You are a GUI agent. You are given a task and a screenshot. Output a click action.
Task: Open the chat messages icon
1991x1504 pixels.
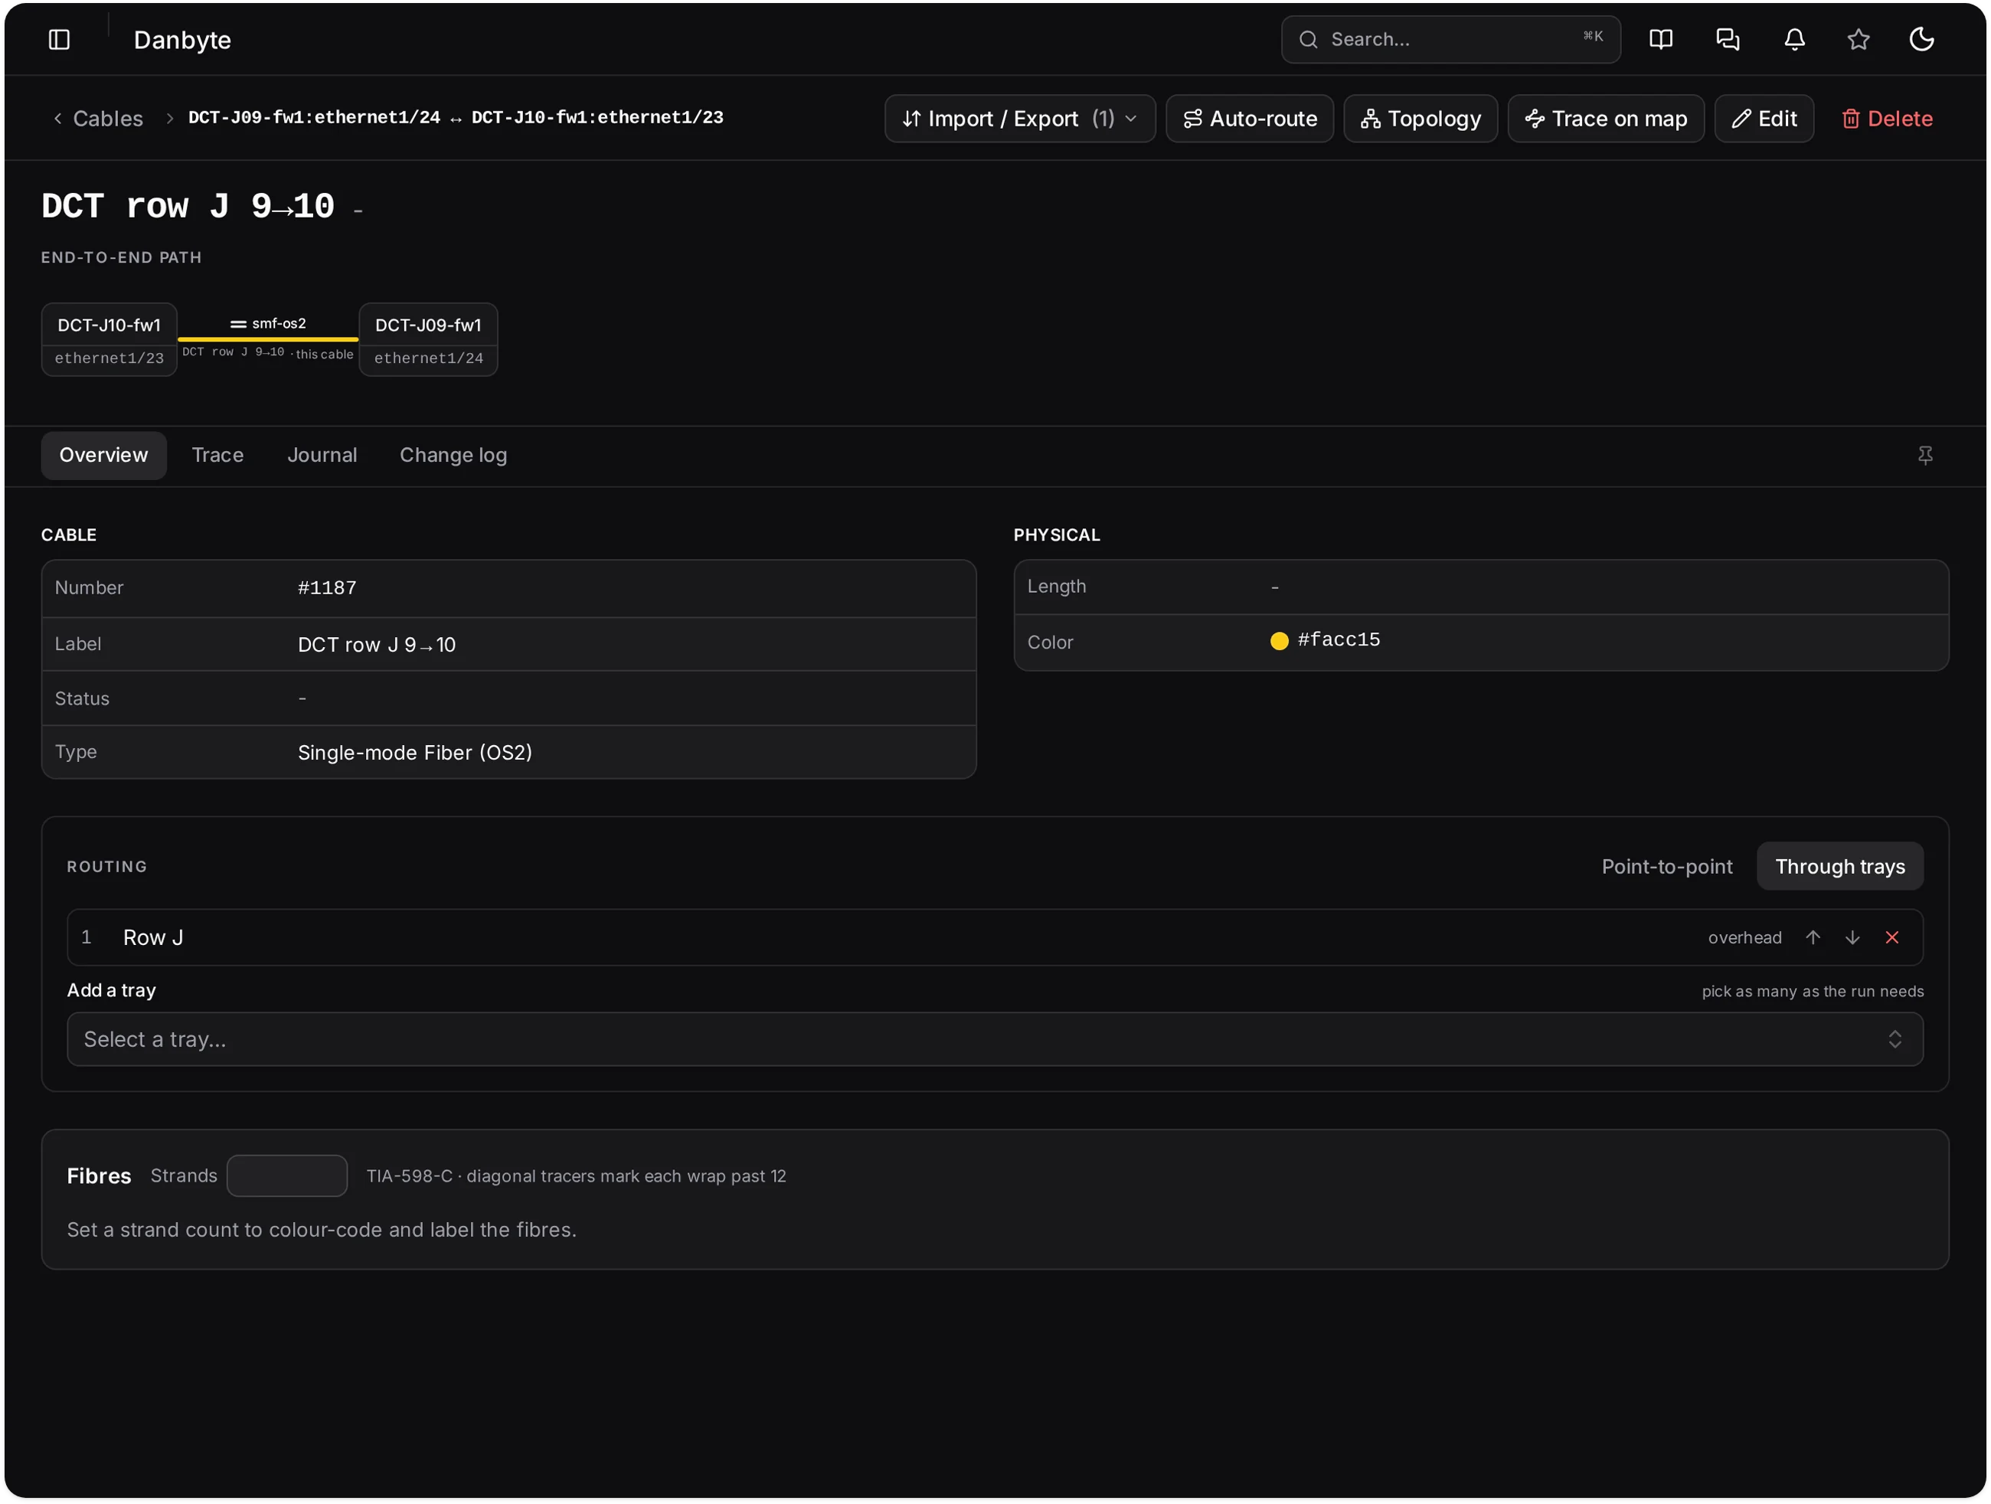pyautogui.click(x=1728, y=40)
